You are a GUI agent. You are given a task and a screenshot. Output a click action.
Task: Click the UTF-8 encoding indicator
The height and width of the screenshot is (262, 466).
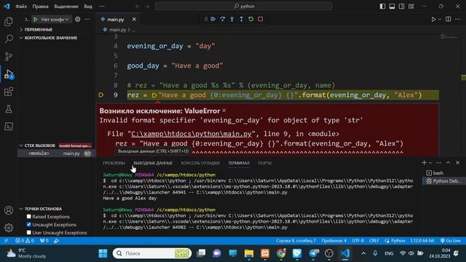point(358,241)
